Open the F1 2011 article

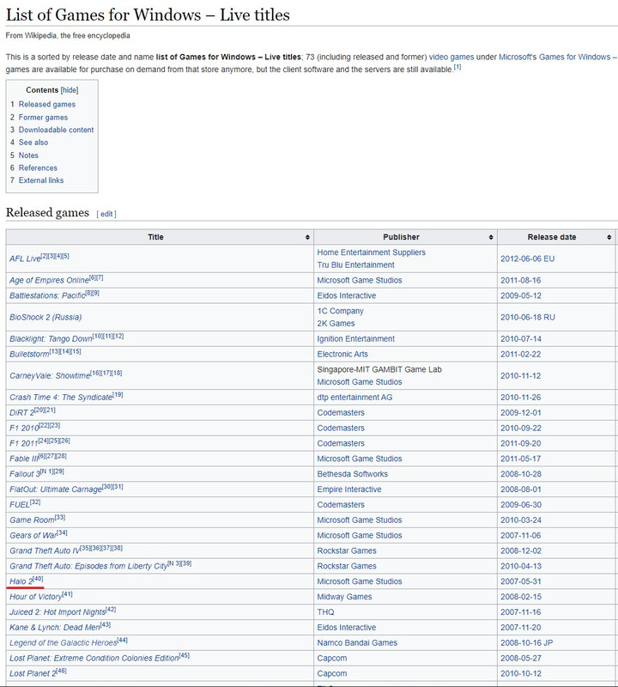24,443
